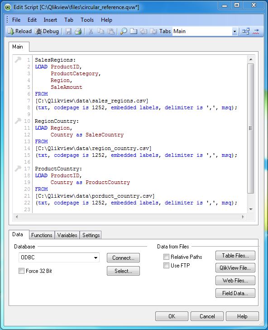Click the Table Files... button
The width and height of the screenshot is (268, 330).
tap(235, 256)
